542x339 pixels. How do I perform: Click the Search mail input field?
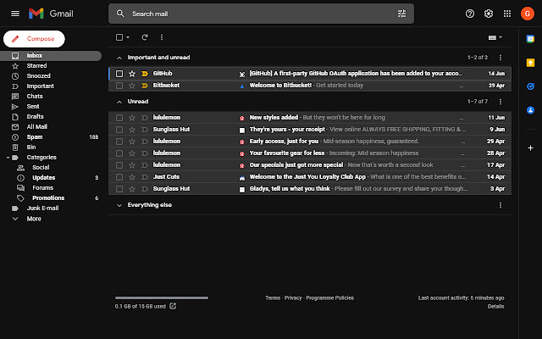pyautogui.click(x=254, y=14)
